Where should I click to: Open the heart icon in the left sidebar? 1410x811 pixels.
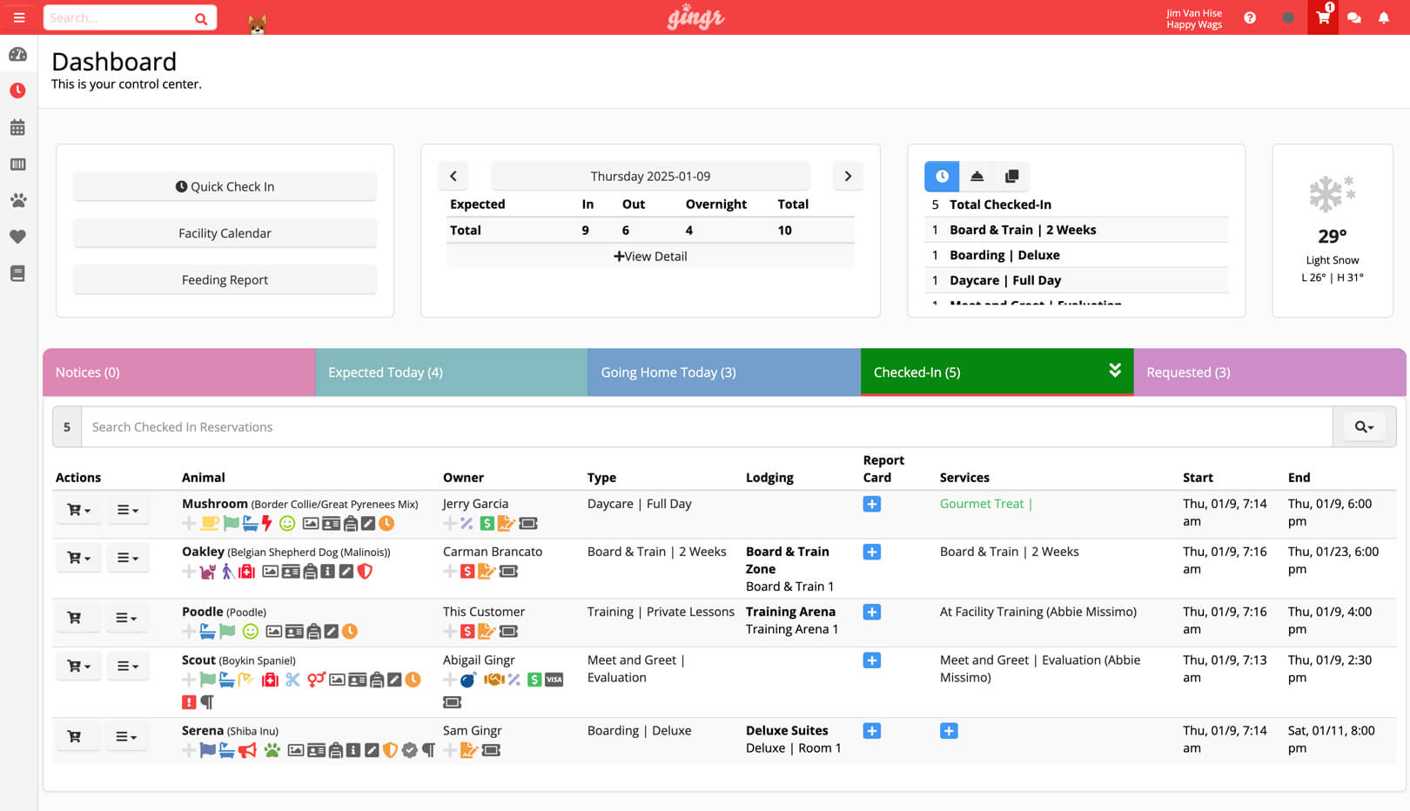[18, 237]
